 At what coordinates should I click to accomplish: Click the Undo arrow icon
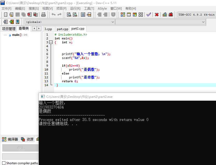(x=53, y=15)
